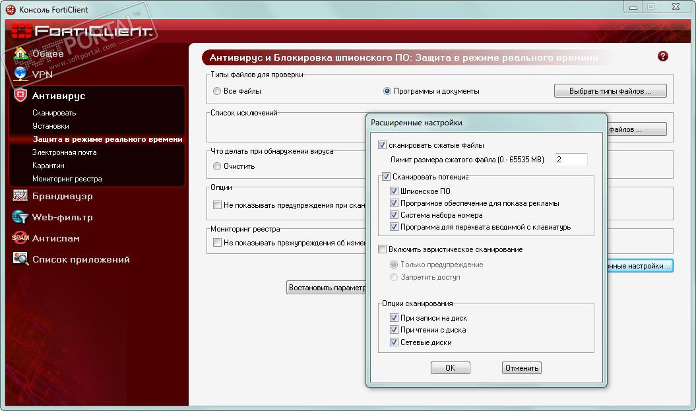
Task: Click the Web-фильтр funnel icon
Action: [x=20, y=216]
